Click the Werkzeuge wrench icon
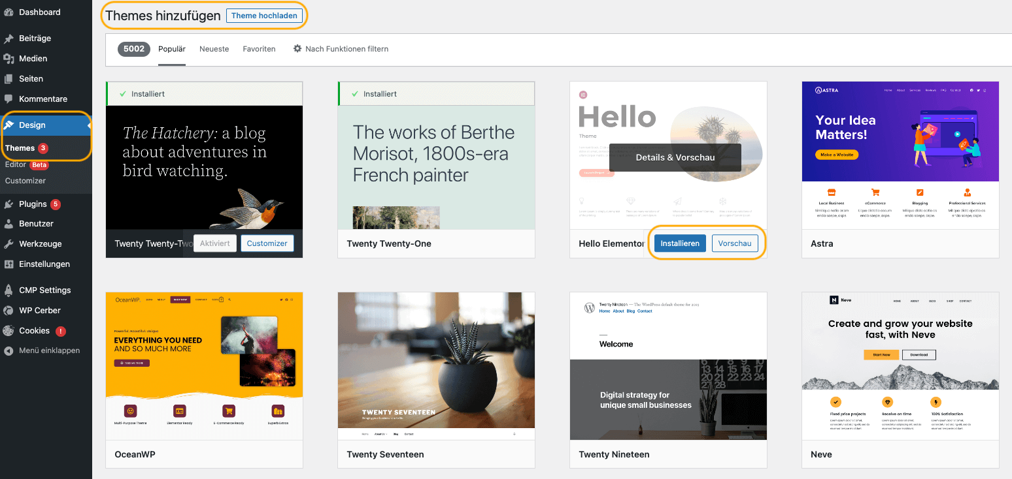 8,244
